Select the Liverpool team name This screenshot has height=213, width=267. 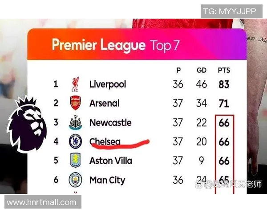pos(108,84)
